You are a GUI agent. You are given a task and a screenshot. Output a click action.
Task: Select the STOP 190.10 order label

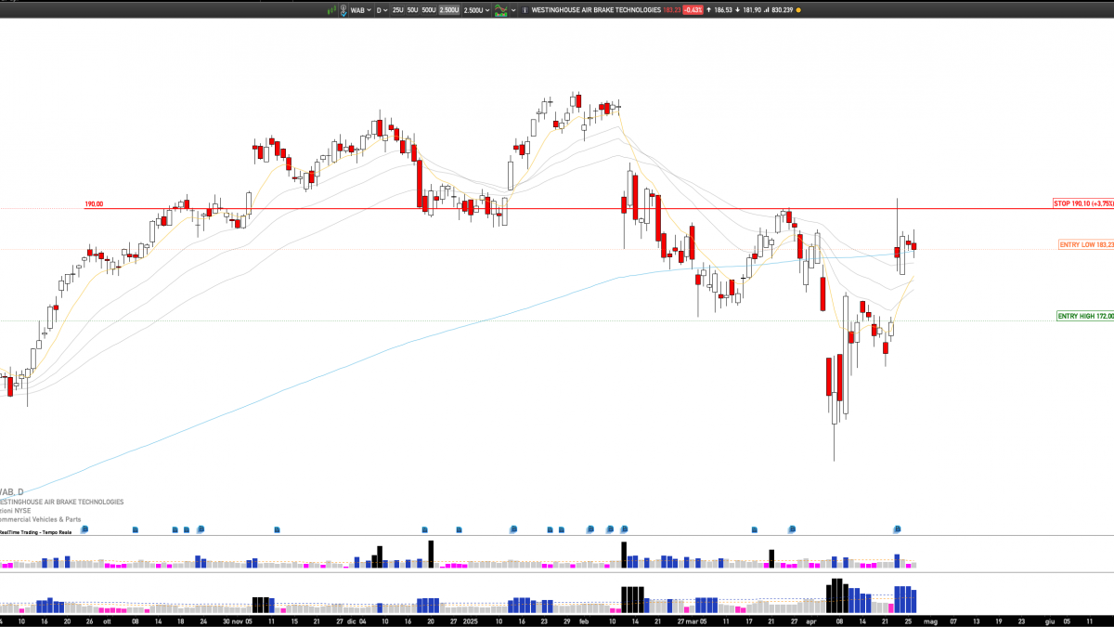pos(1082,203)
